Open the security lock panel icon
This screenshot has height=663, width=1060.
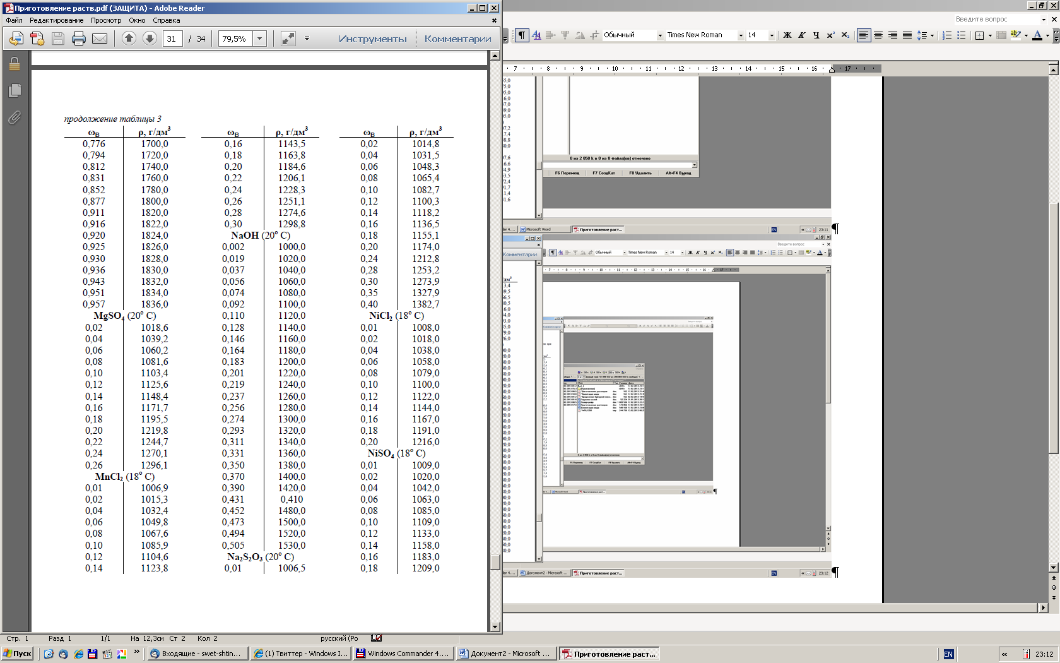[x=15, y=64]
